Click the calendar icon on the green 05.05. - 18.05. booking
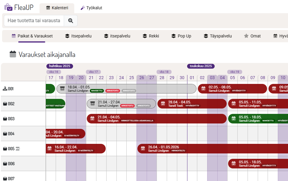Image resolution: width=288 pixels, height=181 pixels. click(234, 118)
